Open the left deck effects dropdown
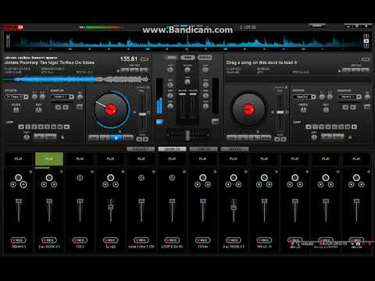 (x=16, y=97)
